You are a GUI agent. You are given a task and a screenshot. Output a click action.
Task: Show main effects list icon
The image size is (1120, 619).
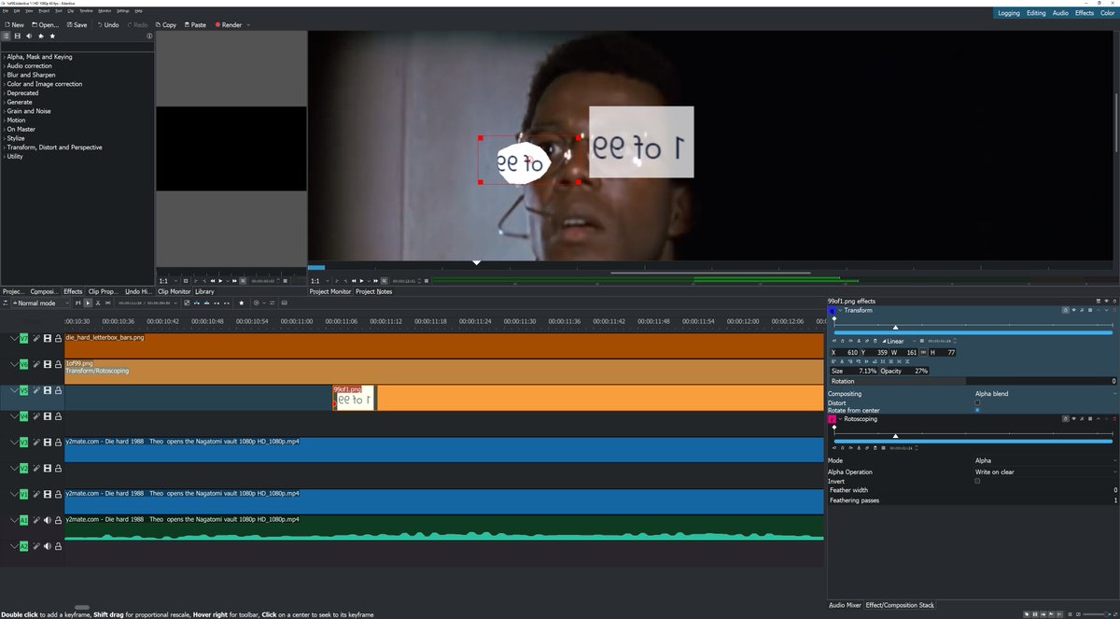[x=6, y=35]
